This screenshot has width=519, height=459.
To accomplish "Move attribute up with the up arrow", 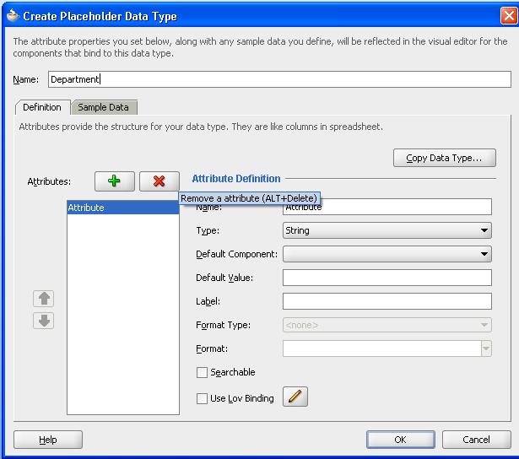I will [44, 299].
